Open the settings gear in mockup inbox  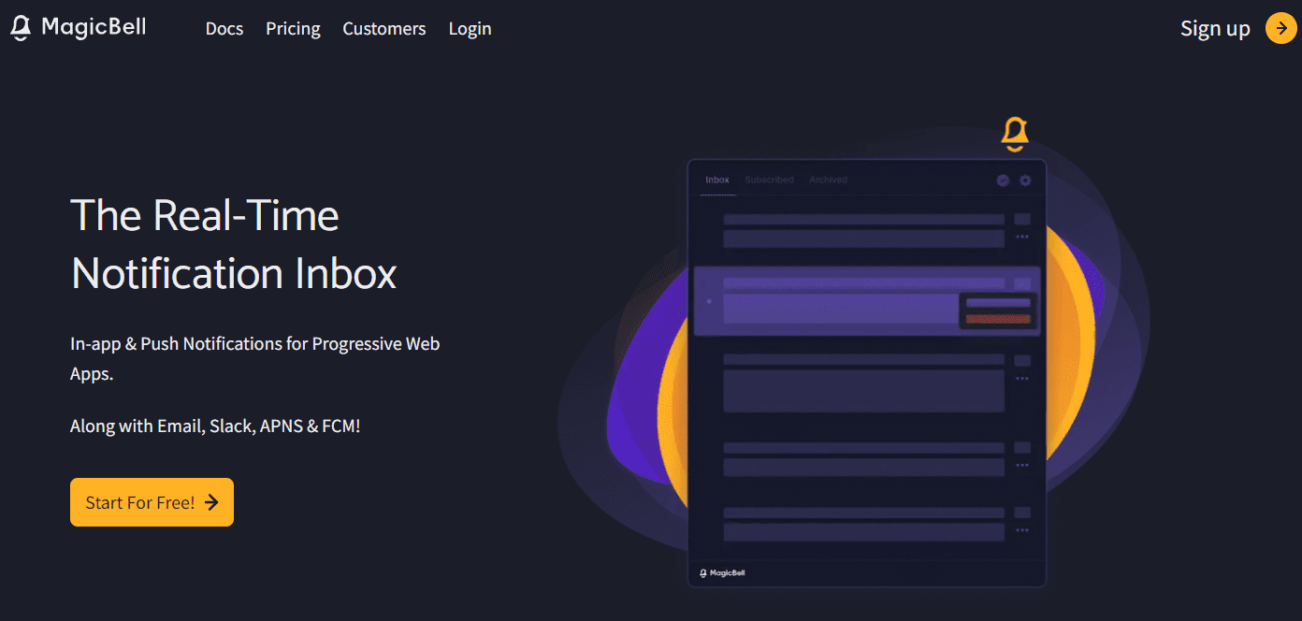(x=1025, y=181)
